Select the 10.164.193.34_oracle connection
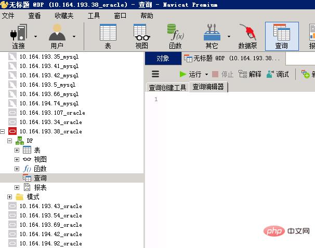Screen dimensions: 315x248 pos(50,122)
